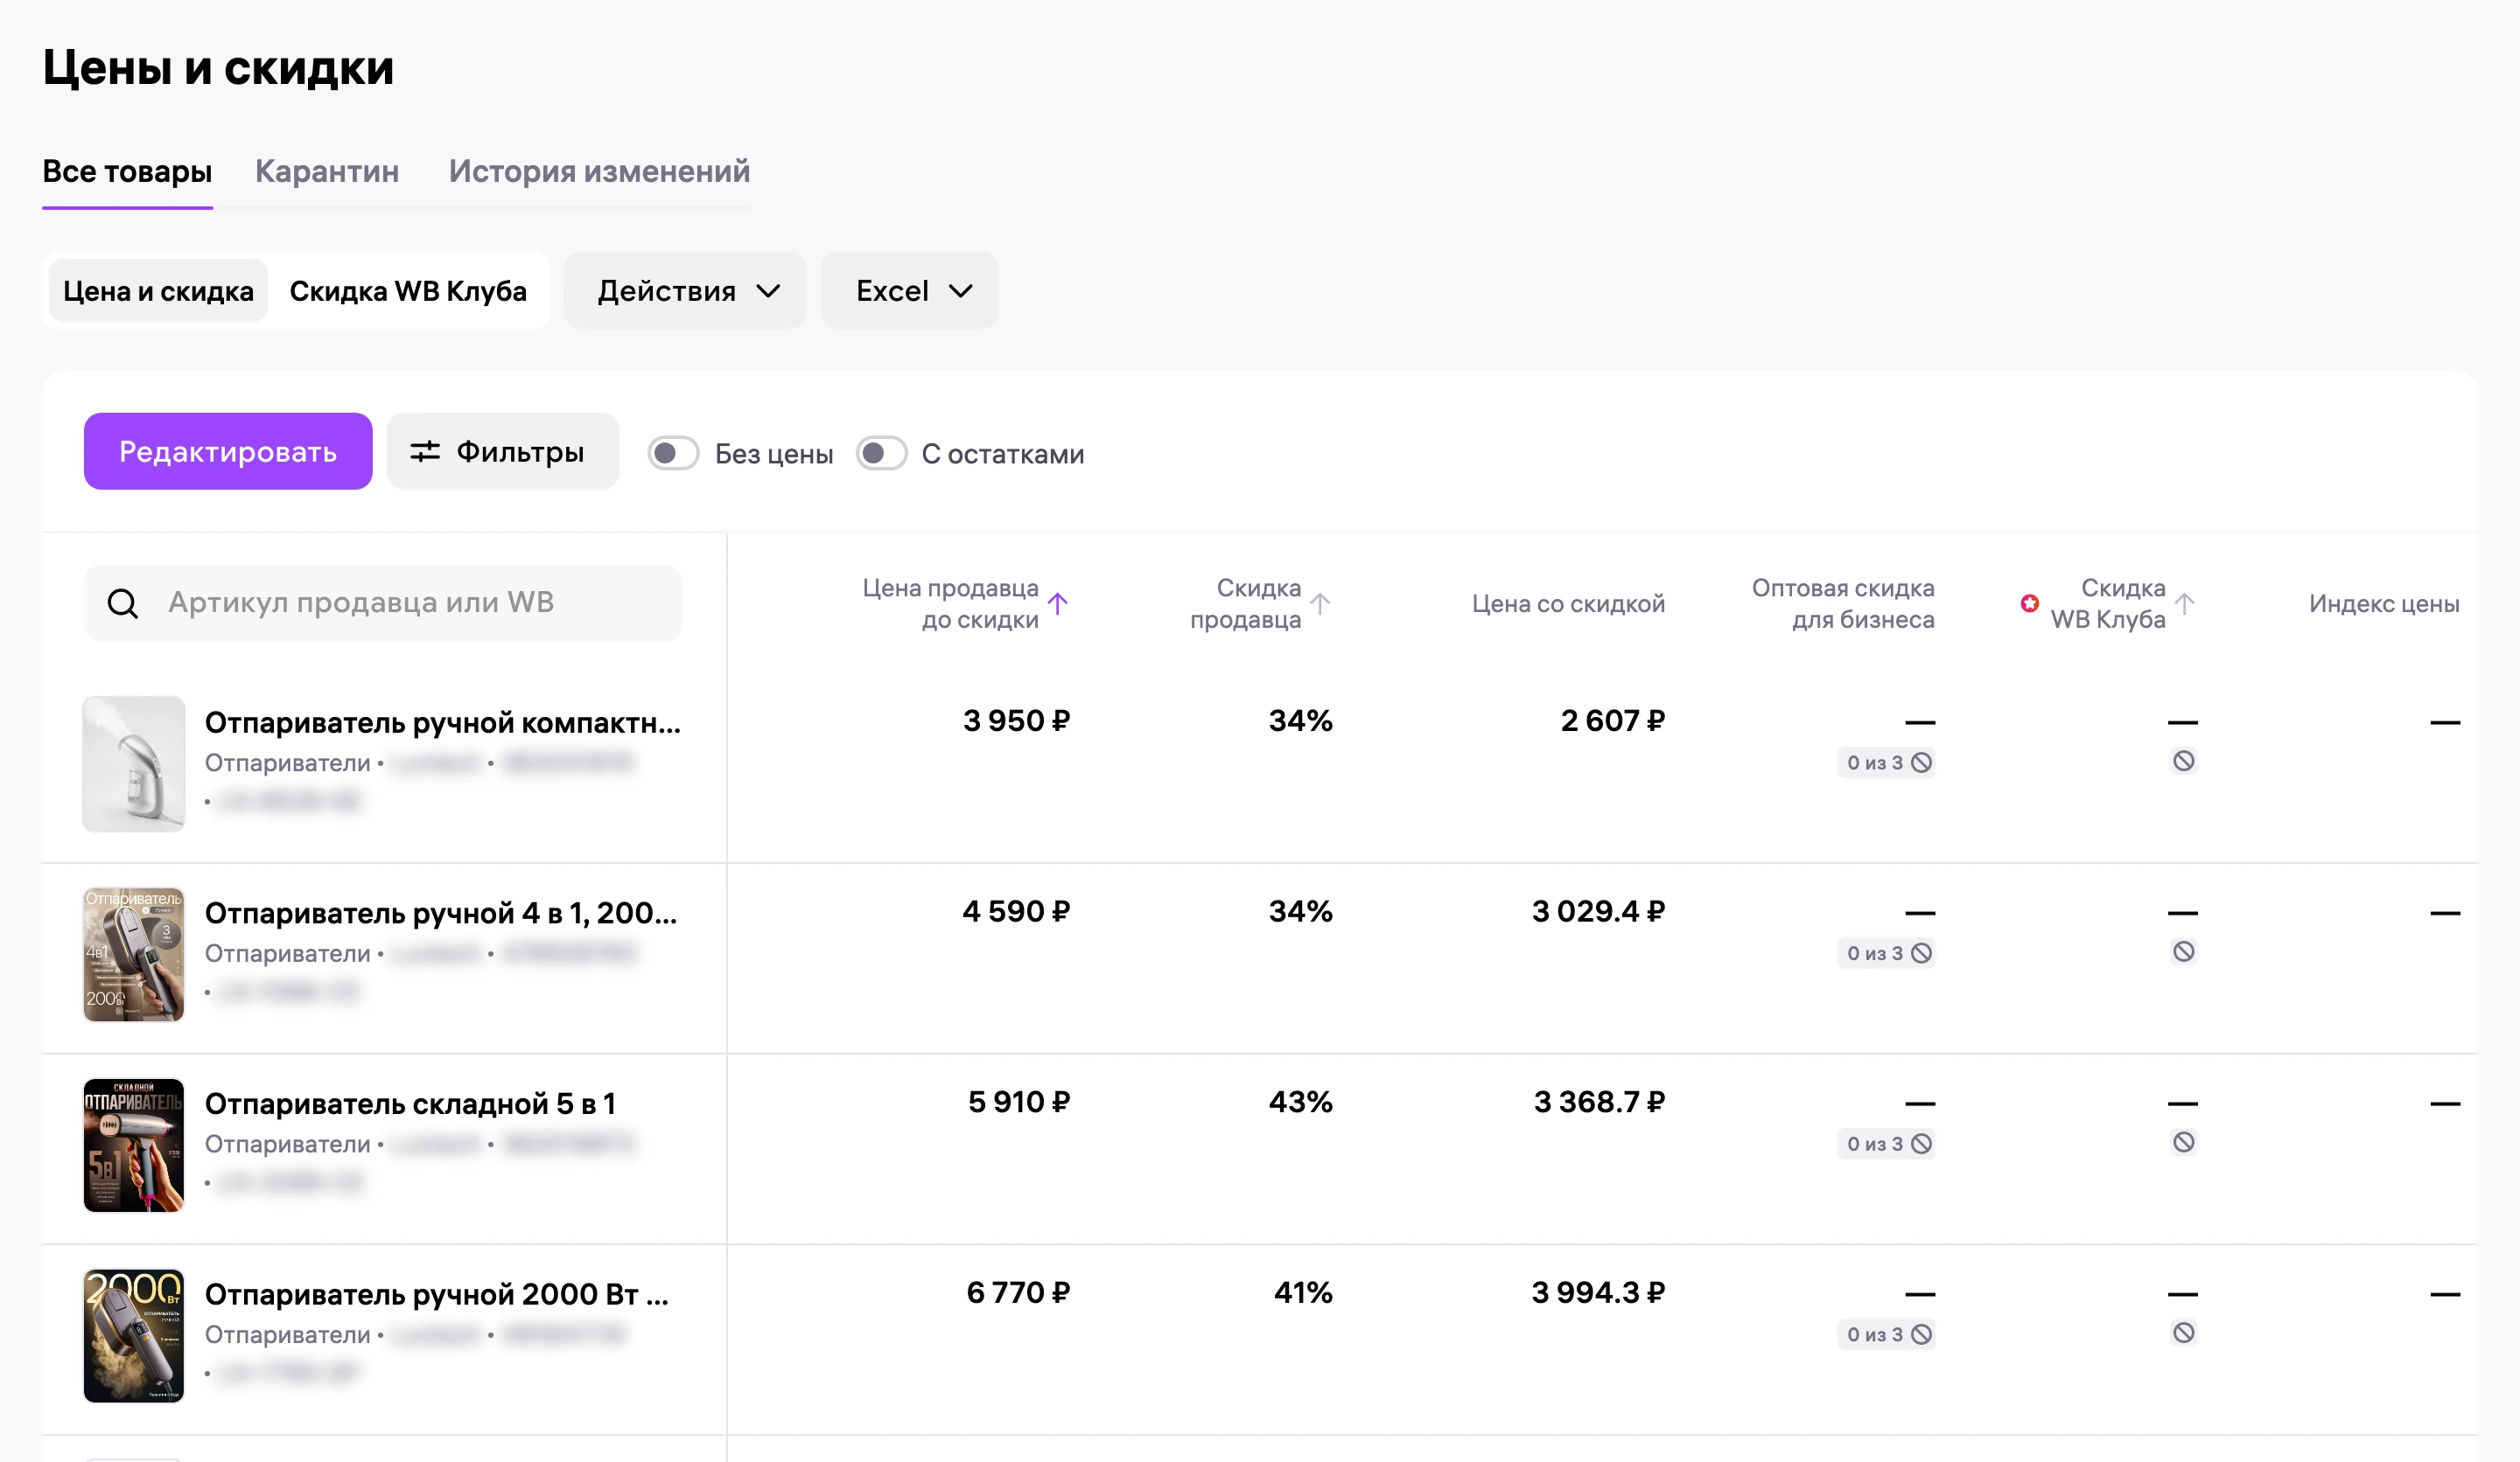
Task: Expand the Excel dropdown menu
Action: click(909, 291)
